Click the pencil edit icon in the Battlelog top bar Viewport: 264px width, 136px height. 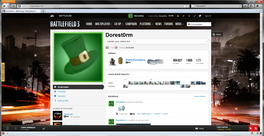point(184,16)
